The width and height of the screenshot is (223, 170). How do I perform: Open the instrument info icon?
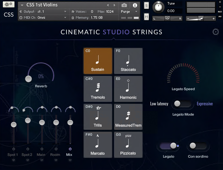(x=135, y=5)
